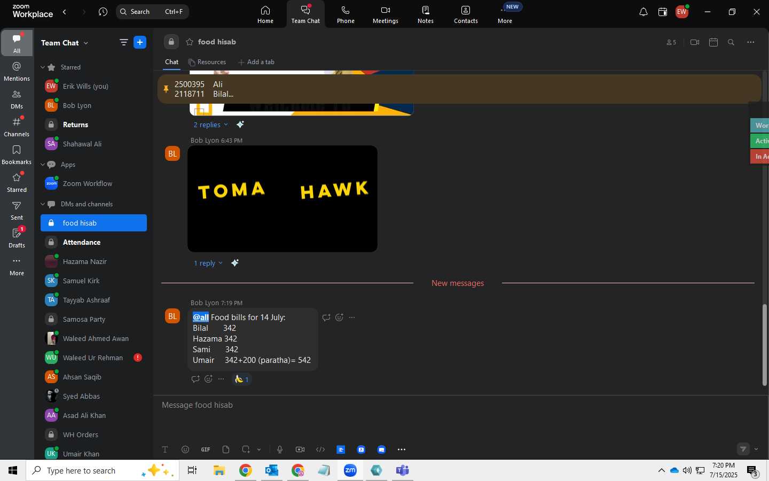Viewport: 769px width, 481px height.
Task: Open the Attendance channel
Action: 93,242
